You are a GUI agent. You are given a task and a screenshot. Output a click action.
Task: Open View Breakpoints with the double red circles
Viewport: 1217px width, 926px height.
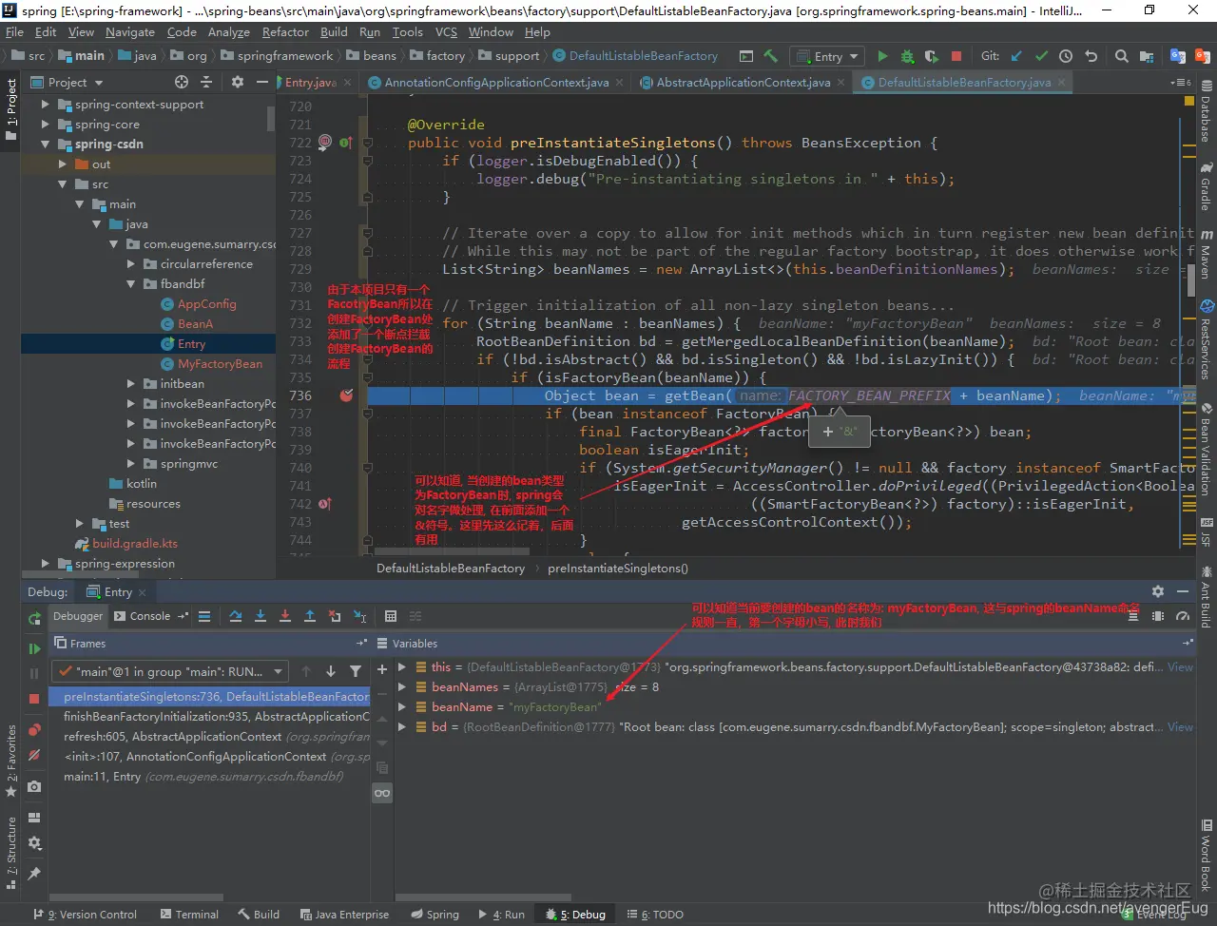click(34, 730)
